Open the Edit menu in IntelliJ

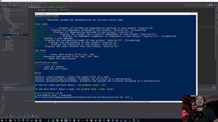(x=3, y=3)
